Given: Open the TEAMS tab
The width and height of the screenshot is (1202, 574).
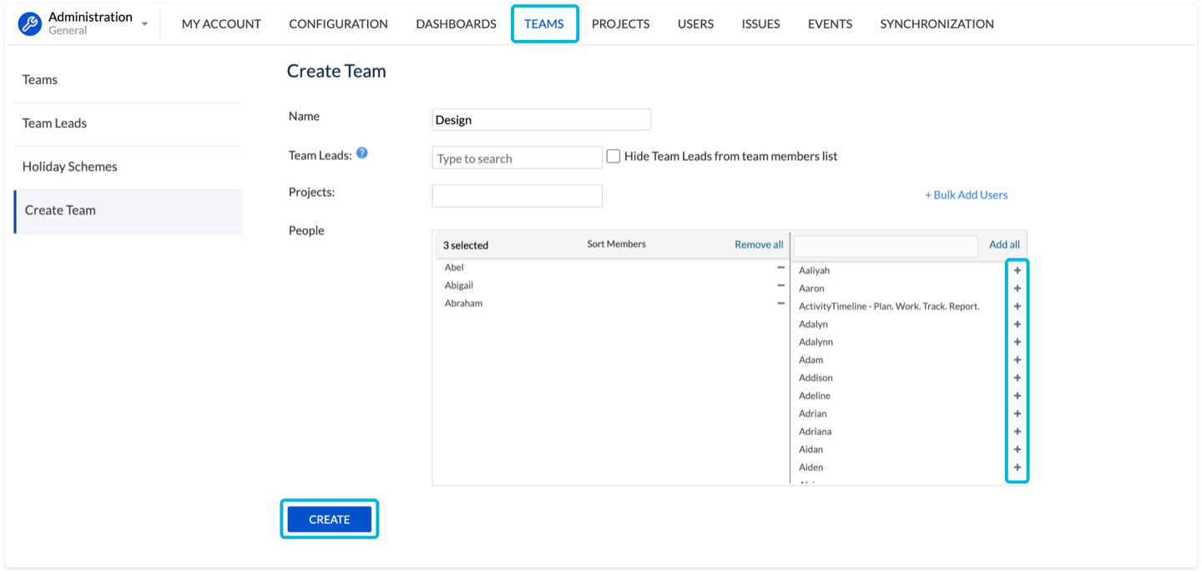Looking at the screenshot, I should coord(544,24).
